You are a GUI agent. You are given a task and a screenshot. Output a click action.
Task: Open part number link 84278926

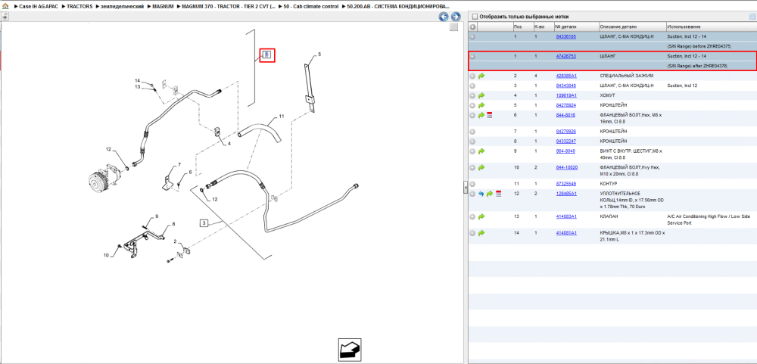565,132
